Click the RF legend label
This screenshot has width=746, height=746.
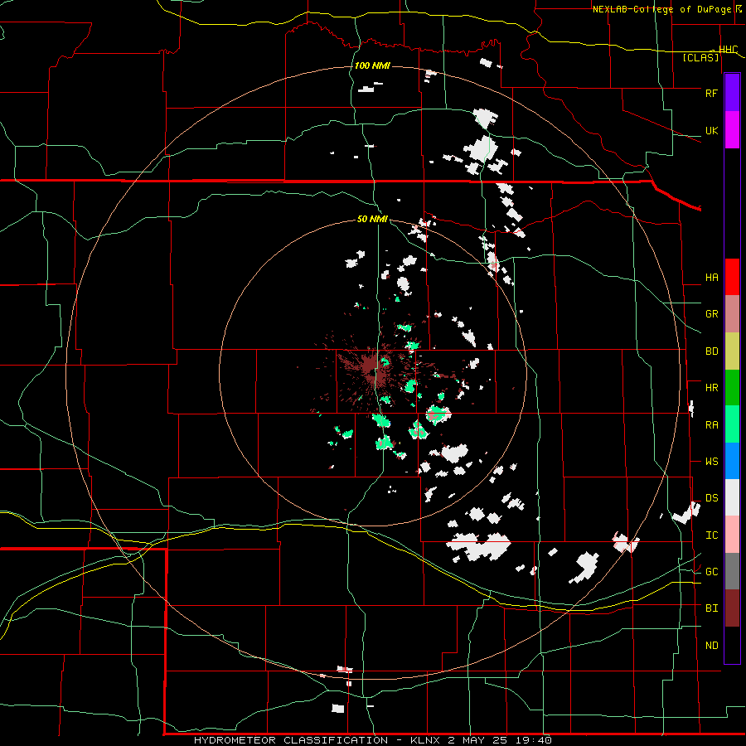tap(711, 93)
